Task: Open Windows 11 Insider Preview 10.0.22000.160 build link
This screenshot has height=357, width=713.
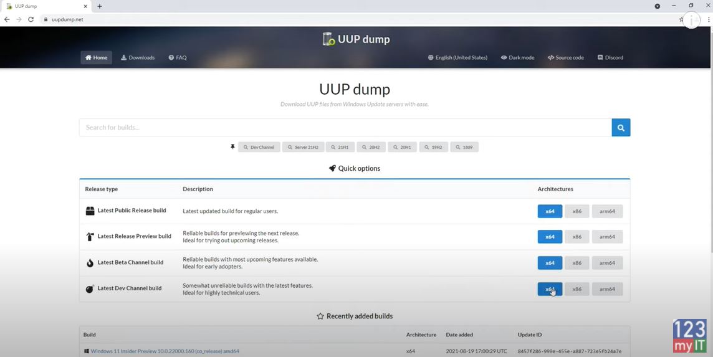Action: tap(165, 351)
